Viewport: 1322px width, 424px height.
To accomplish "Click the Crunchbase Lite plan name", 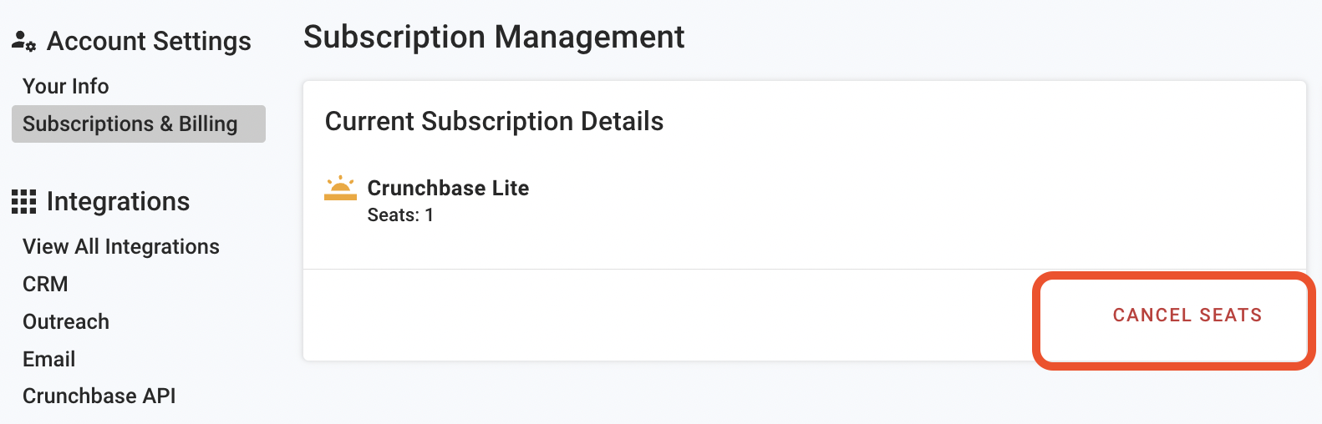I will [448, 188].
